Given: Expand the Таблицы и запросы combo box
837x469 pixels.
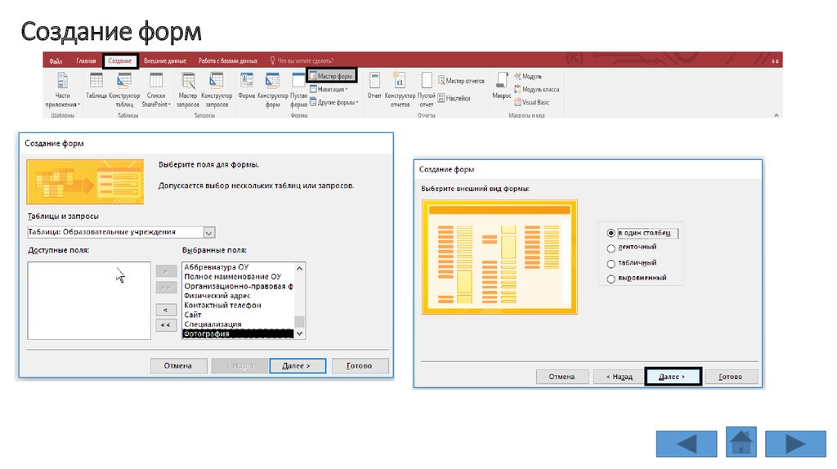Looking at the screenshot, I should pyautogui.click(x=209, y=232).
